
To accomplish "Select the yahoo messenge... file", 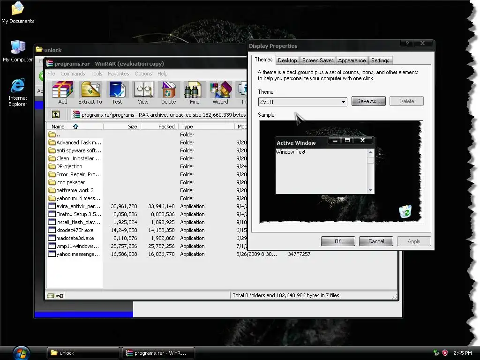I will [75, 254].
